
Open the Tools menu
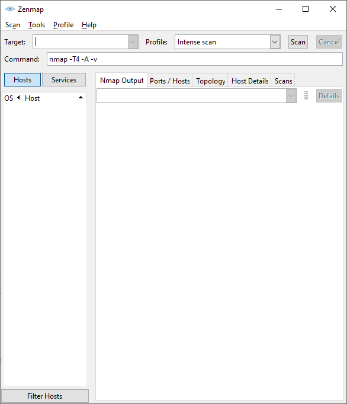37,25
